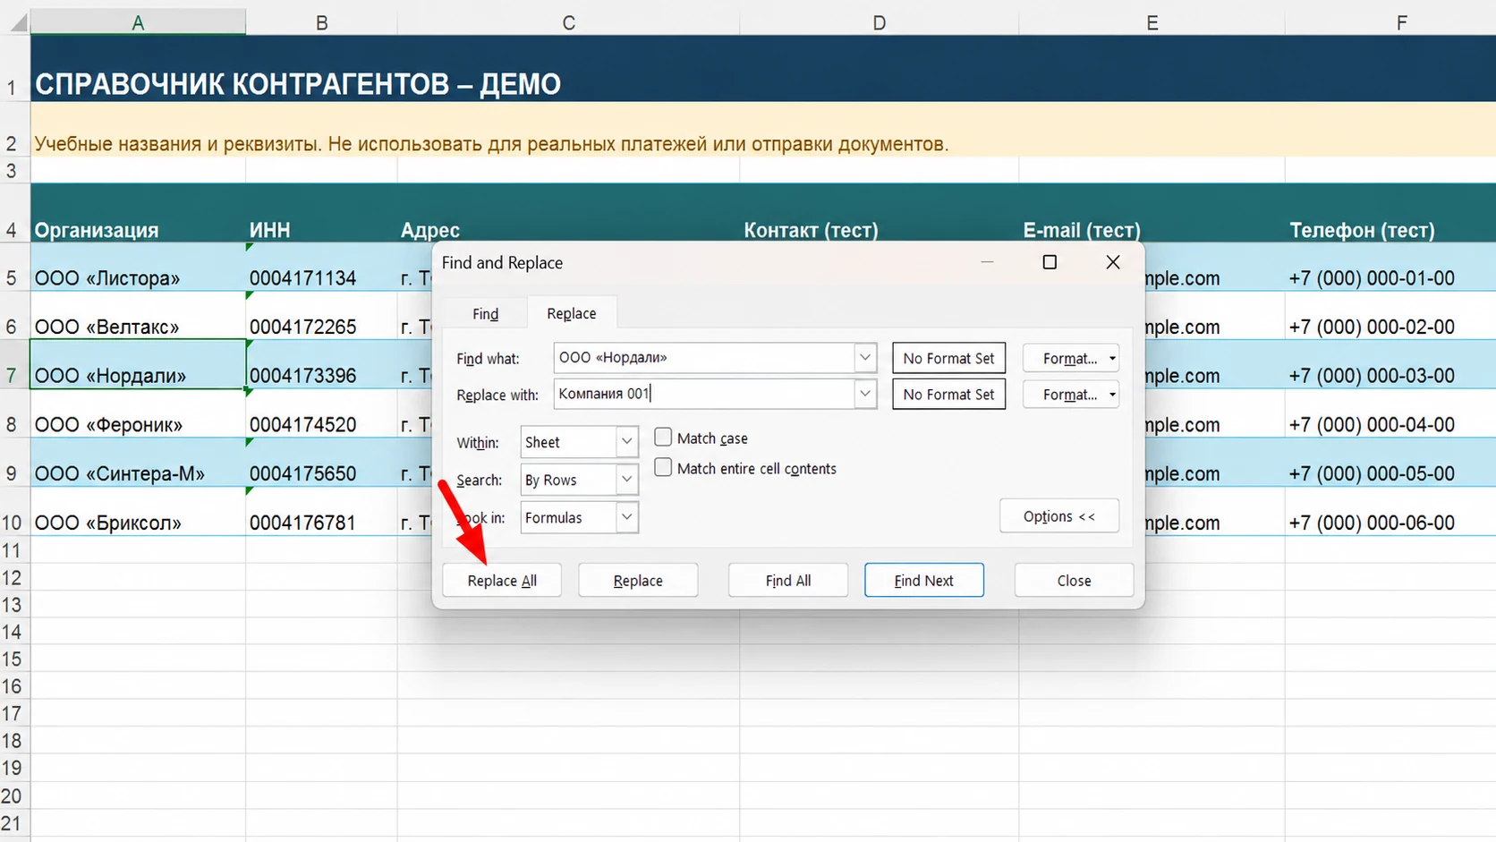Open Format menu for Replace with

click(1071, 394)
